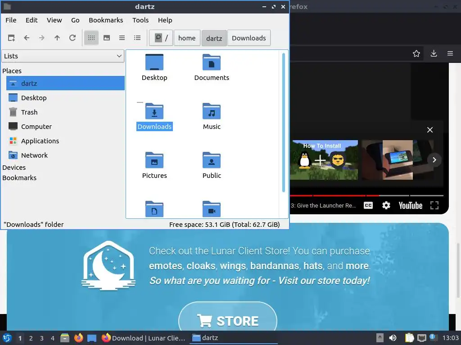Go up to parent folder

coord(57,38)
